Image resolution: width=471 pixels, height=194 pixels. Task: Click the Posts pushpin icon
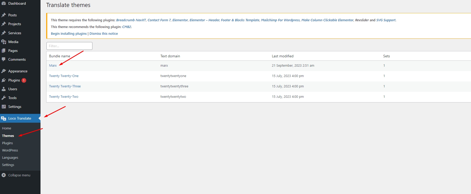pyautogui.click(x=4, y=15)
